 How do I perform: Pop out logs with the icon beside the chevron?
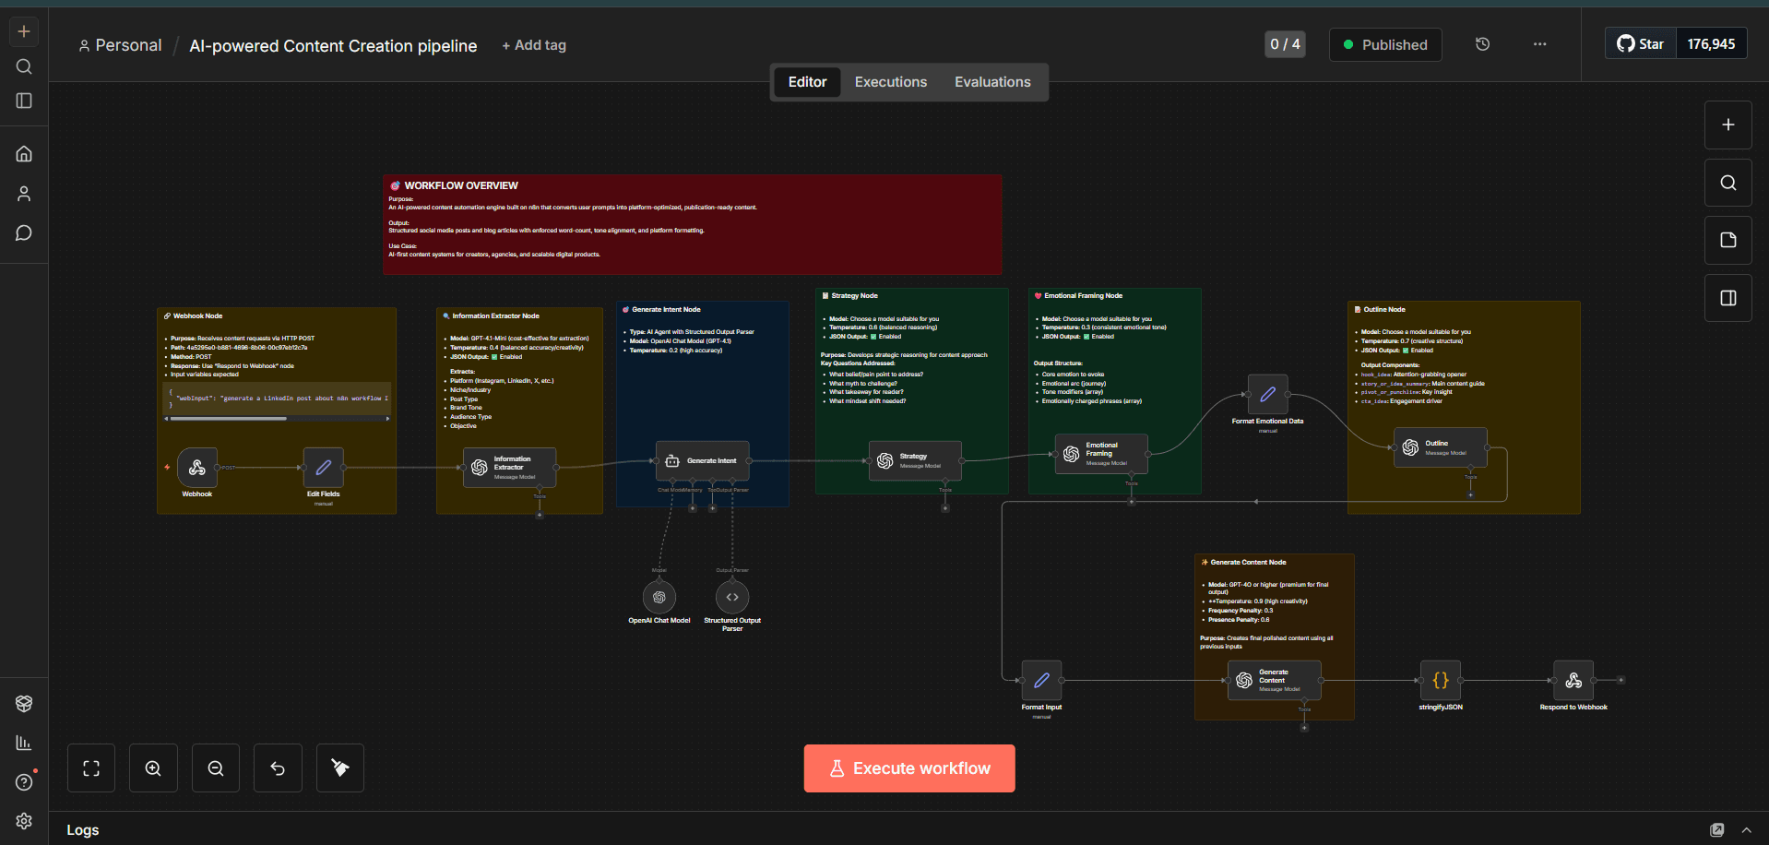[1716, 830]
